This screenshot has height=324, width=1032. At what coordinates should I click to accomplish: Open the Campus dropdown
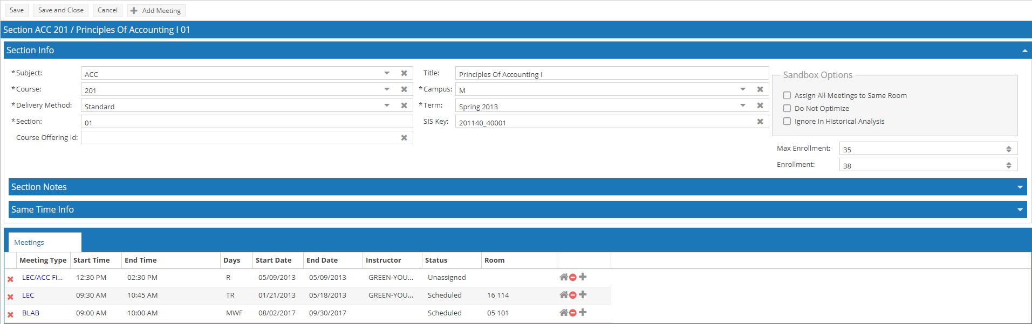[743, 89]
